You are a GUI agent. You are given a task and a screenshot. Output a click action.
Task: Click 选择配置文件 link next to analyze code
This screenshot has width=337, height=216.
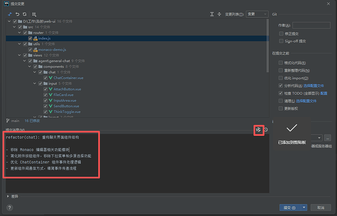tap(314, 86)
